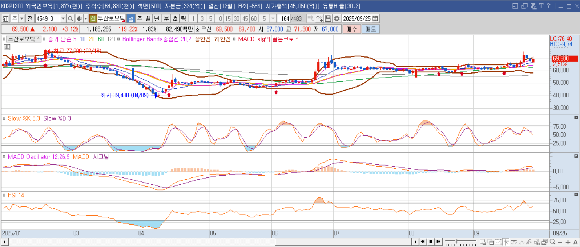Click the horizontal scrollbar left arrow
580x247 pixels.
5,242
